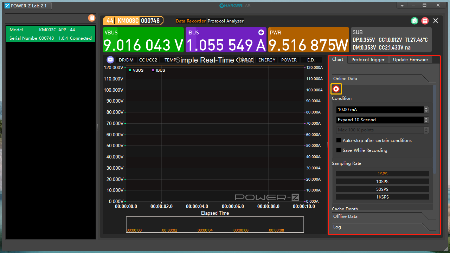Click the waveform chart icon left of DP/DM
This screenshot has width=450, height=253.
[110, 60]
